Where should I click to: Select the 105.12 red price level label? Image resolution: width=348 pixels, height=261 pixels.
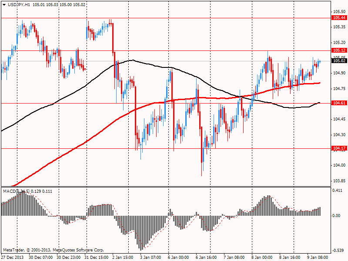click(x=339, y=50)
